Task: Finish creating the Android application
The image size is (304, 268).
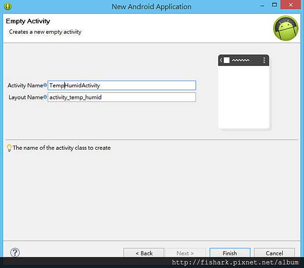Action: pyautogui.click(x=230, y=253)
